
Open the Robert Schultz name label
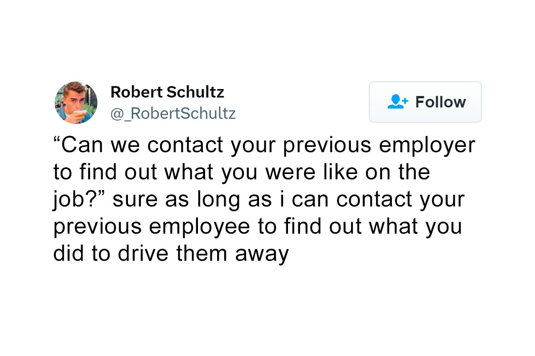coord(167,92)
